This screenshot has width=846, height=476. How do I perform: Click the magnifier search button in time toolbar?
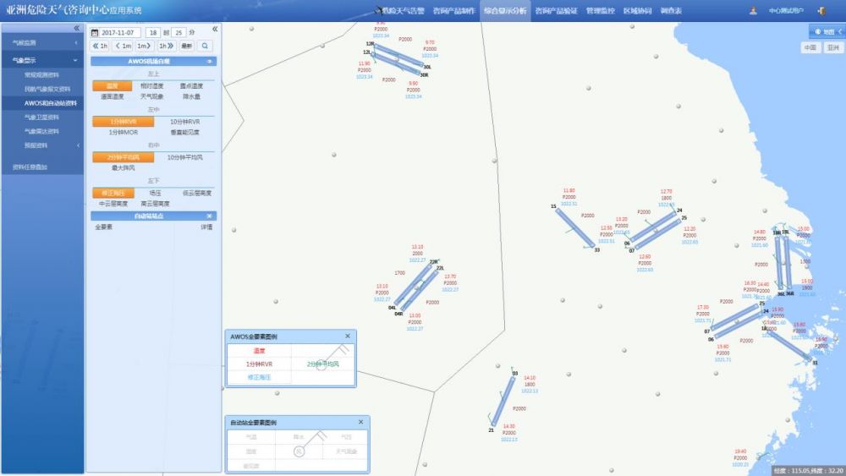click(x=205, y=46)
